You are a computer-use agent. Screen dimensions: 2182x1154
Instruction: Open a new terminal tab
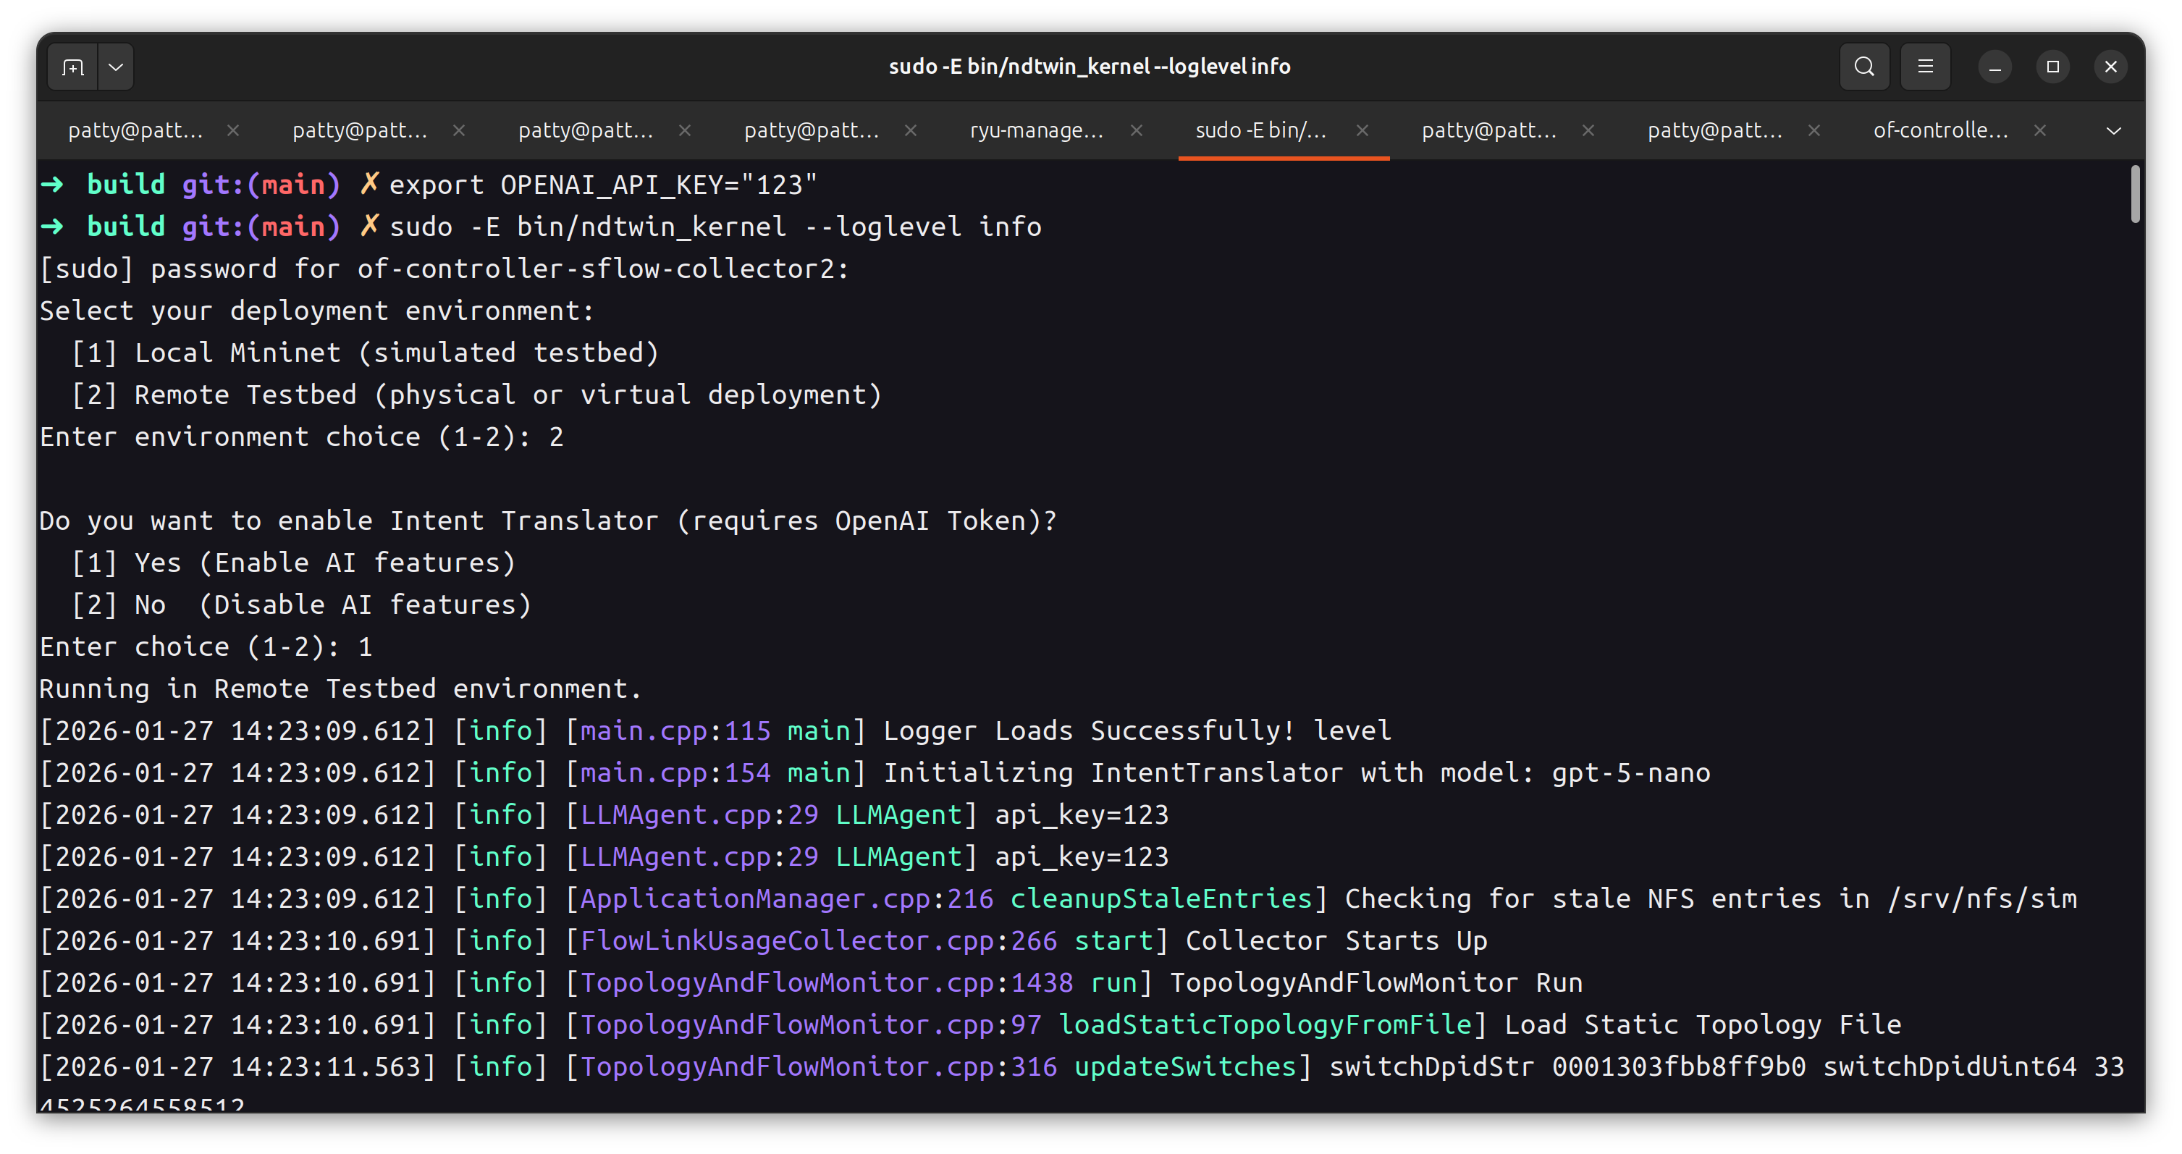(73, 67)
